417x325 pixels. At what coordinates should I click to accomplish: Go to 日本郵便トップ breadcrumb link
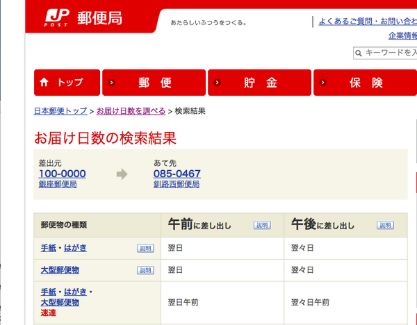click(60, 111)
